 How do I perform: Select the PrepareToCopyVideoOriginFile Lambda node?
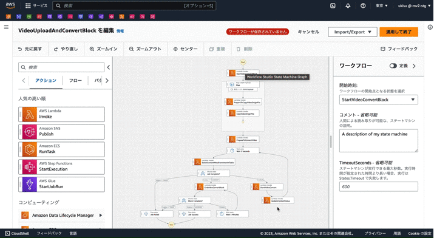[x=243, y=101]
